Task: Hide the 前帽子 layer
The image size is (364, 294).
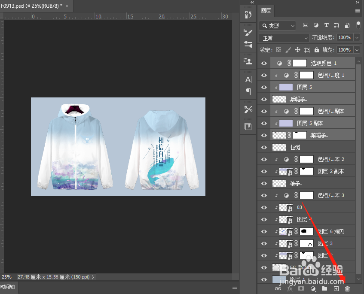Action: point(264,135)
